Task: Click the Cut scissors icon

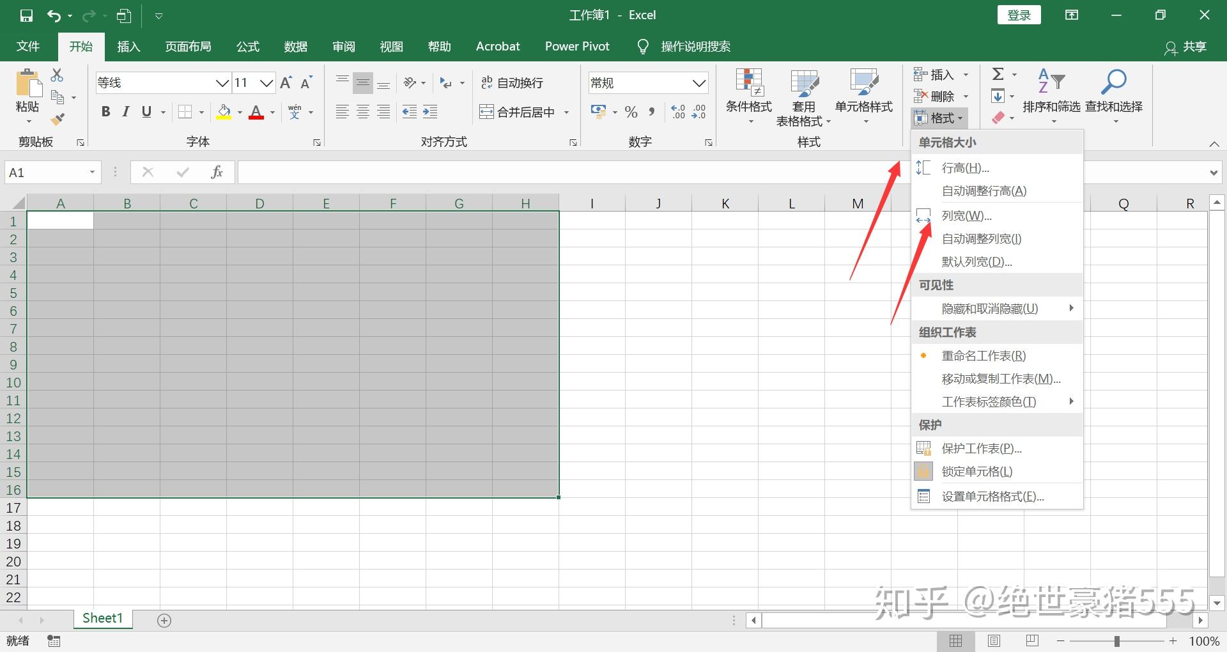Action: (57, 75)
